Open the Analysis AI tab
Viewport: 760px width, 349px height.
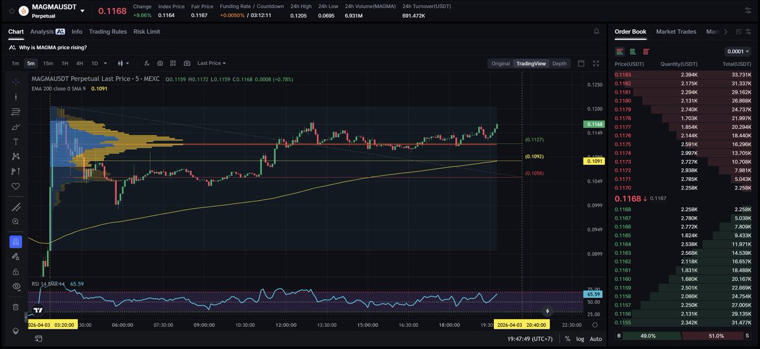[x=47, y=31]
